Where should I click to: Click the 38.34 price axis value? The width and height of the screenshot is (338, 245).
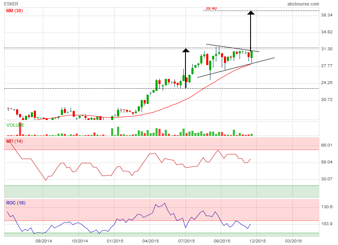coord(327,15)
